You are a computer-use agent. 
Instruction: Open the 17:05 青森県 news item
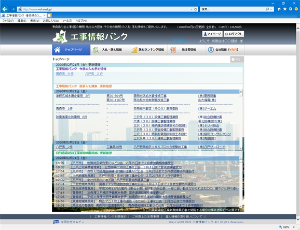(x=130, y=197)
